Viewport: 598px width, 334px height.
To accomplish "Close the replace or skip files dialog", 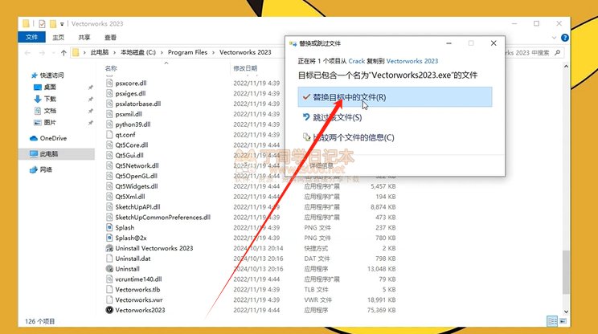I will tap(494, 43).
